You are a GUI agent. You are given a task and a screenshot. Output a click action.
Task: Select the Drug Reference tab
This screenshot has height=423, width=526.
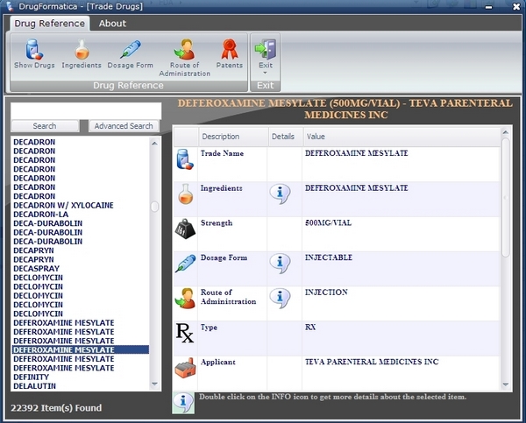click(50, 24)
